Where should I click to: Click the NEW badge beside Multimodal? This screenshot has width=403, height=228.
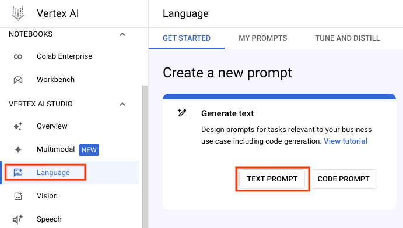(89, 150)
